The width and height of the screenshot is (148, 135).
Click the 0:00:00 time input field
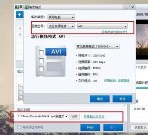coord(140,109)
